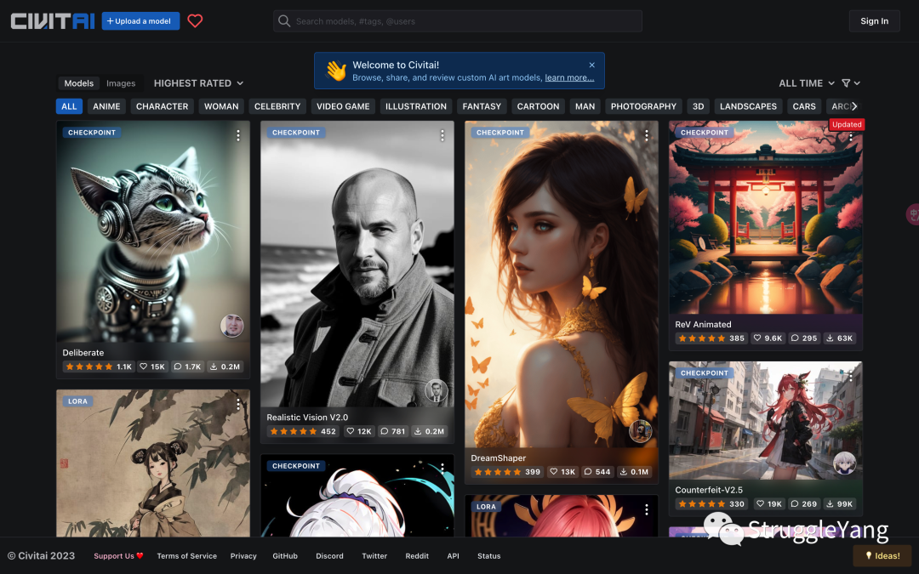Open the DreamShaper butterfly woman thumbnail
919x574 pixels.
(562, 284)
